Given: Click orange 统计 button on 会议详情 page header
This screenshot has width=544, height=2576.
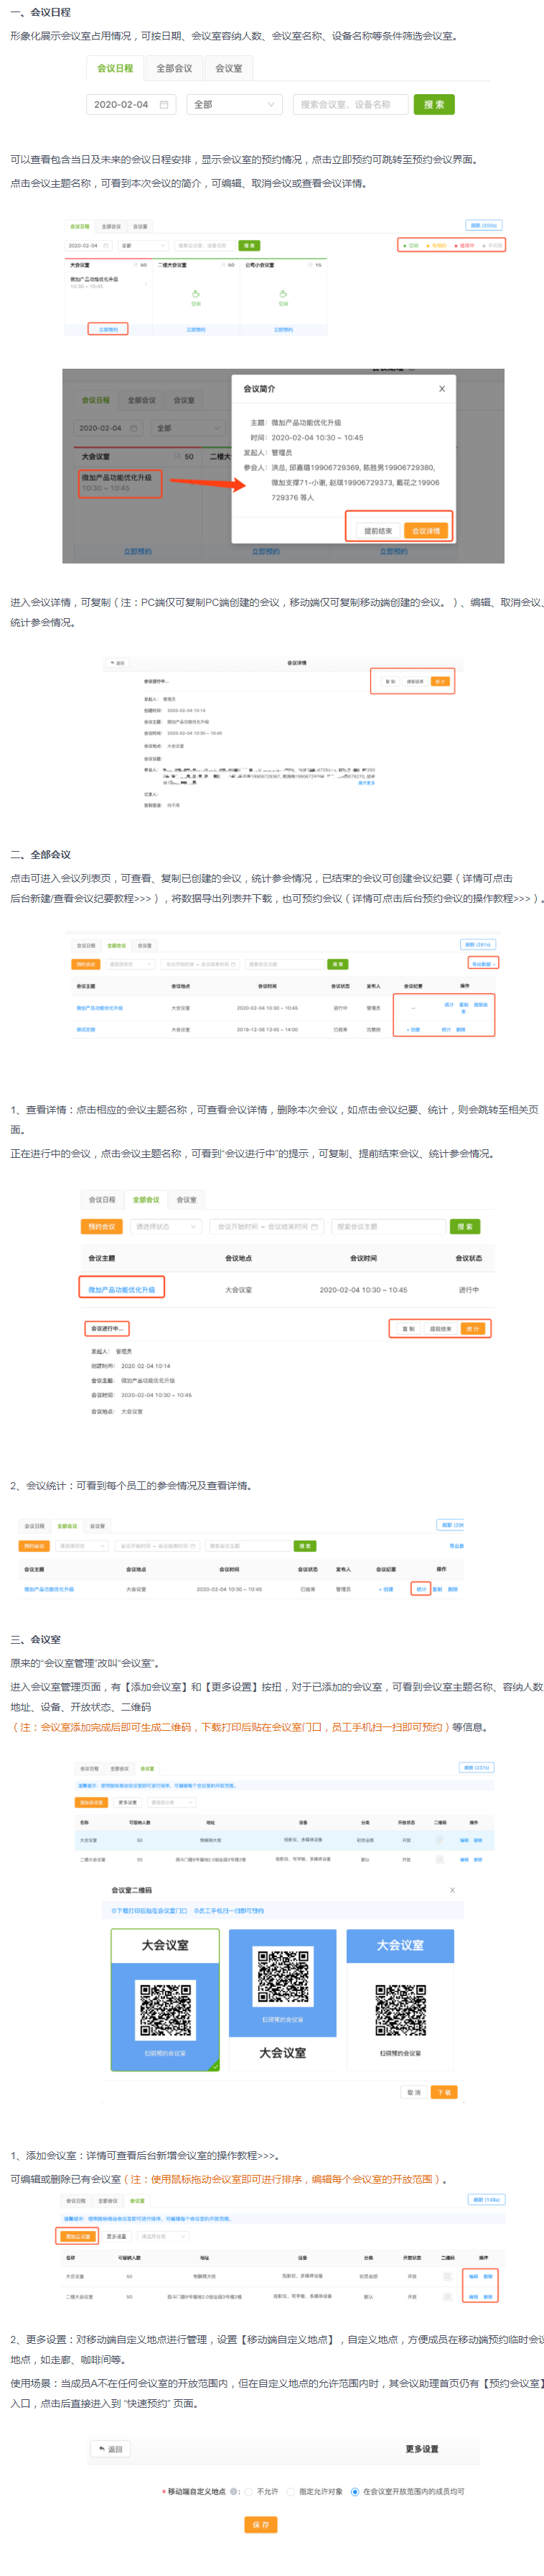Looking at the screenshot, I should tap(440, 681).
